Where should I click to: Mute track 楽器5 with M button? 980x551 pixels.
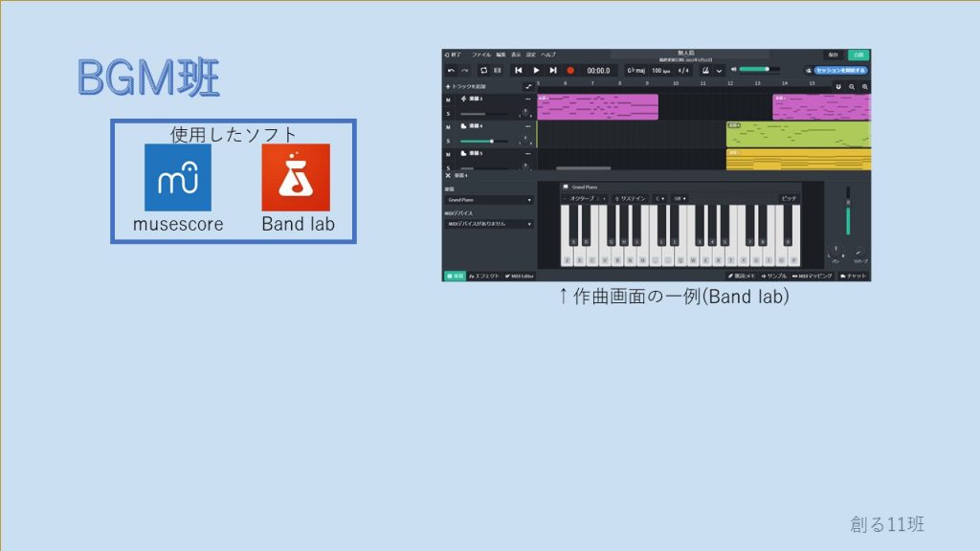(x=448, y=154)
